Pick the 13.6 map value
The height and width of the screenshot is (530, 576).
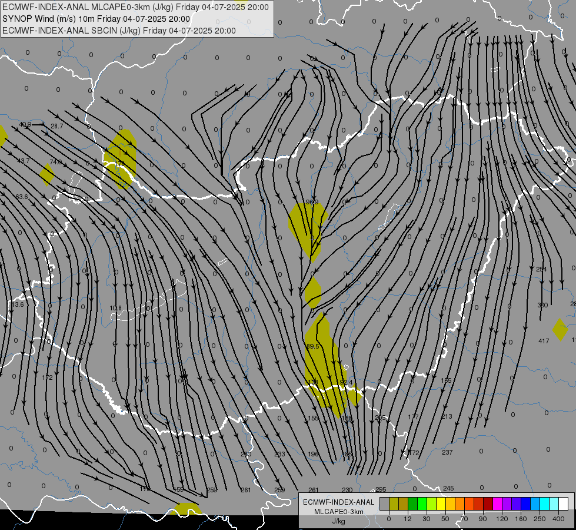coord(17,304)
